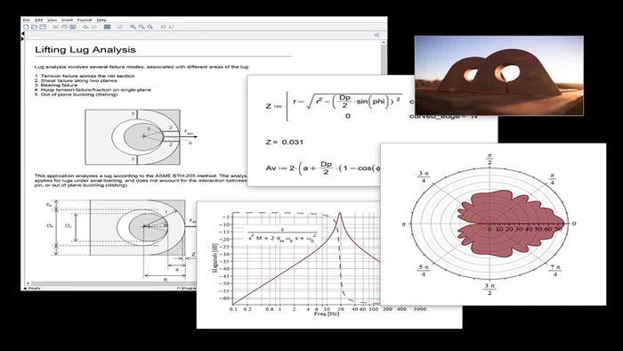This screenshot has width=623, height=351.
Task: Open the Insert menu
Action: click(x=67, y=20)
